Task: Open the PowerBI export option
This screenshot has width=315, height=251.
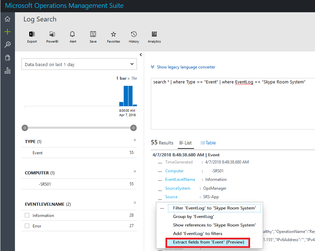Action: tap(52, 37)
